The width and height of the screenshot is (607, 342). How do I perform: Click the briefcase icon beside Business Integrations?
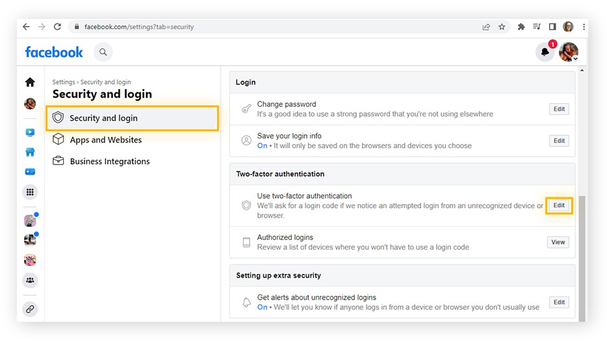(58, 161)
